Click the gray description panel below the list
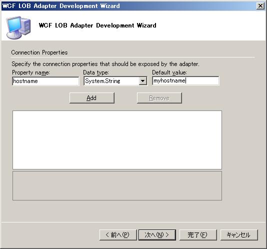Image resolution: width=267 pixels, height=249 pixels. [x=117, y=185]
